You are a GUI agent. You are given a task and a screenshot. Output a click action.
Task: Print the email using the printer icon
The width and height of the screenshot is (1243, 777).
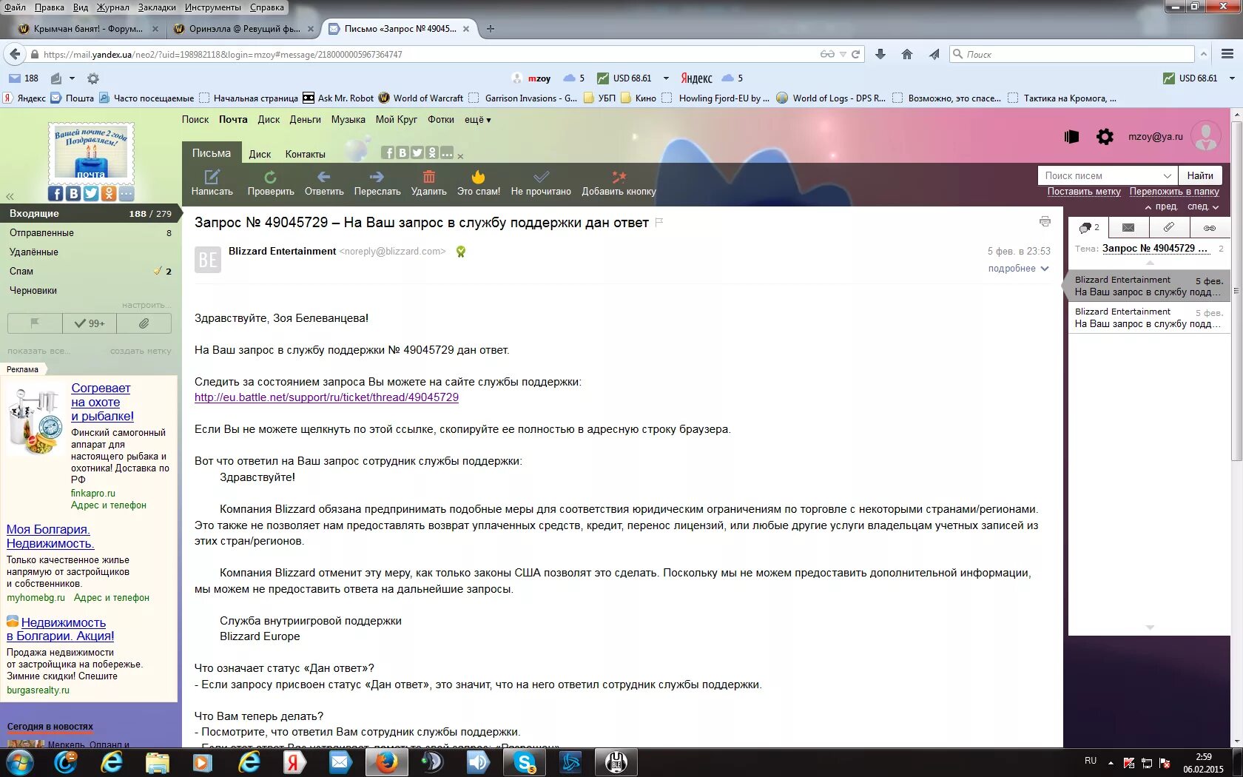(x=1045, y=221)
